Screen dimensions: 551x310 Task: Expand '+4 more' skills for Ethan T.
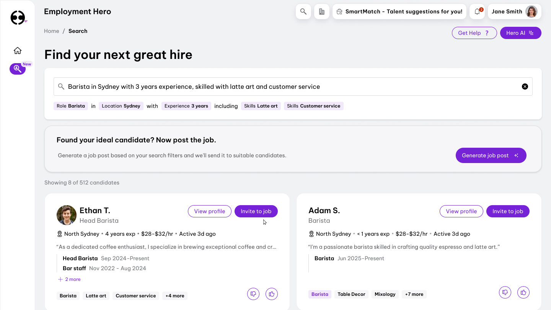tap(175, 296)
